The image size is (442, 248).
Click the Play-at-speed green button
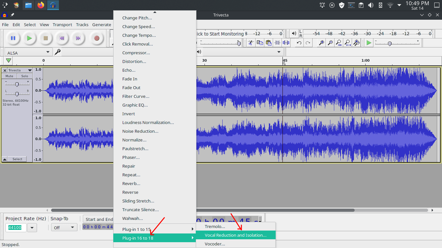[369, 43]
